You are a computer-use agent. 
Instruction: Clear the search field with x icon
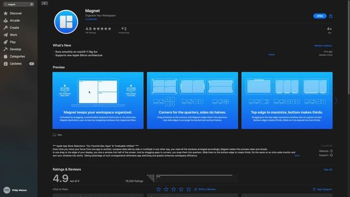[x=32, y=4]
